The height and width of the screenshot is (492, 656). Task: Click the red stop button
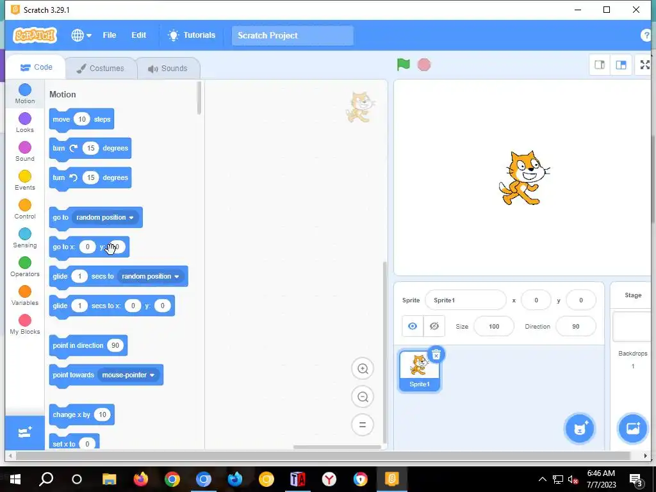pos(424,65)
